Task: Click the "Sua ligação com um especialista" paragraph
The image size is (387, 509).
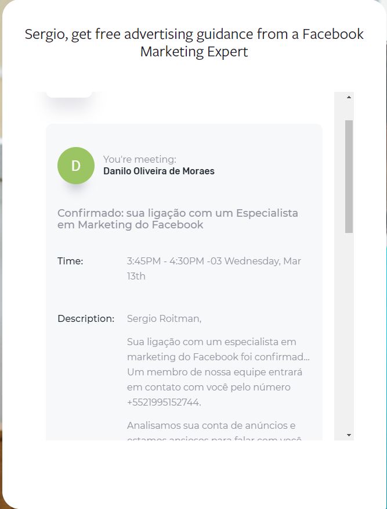Action: 211,342
